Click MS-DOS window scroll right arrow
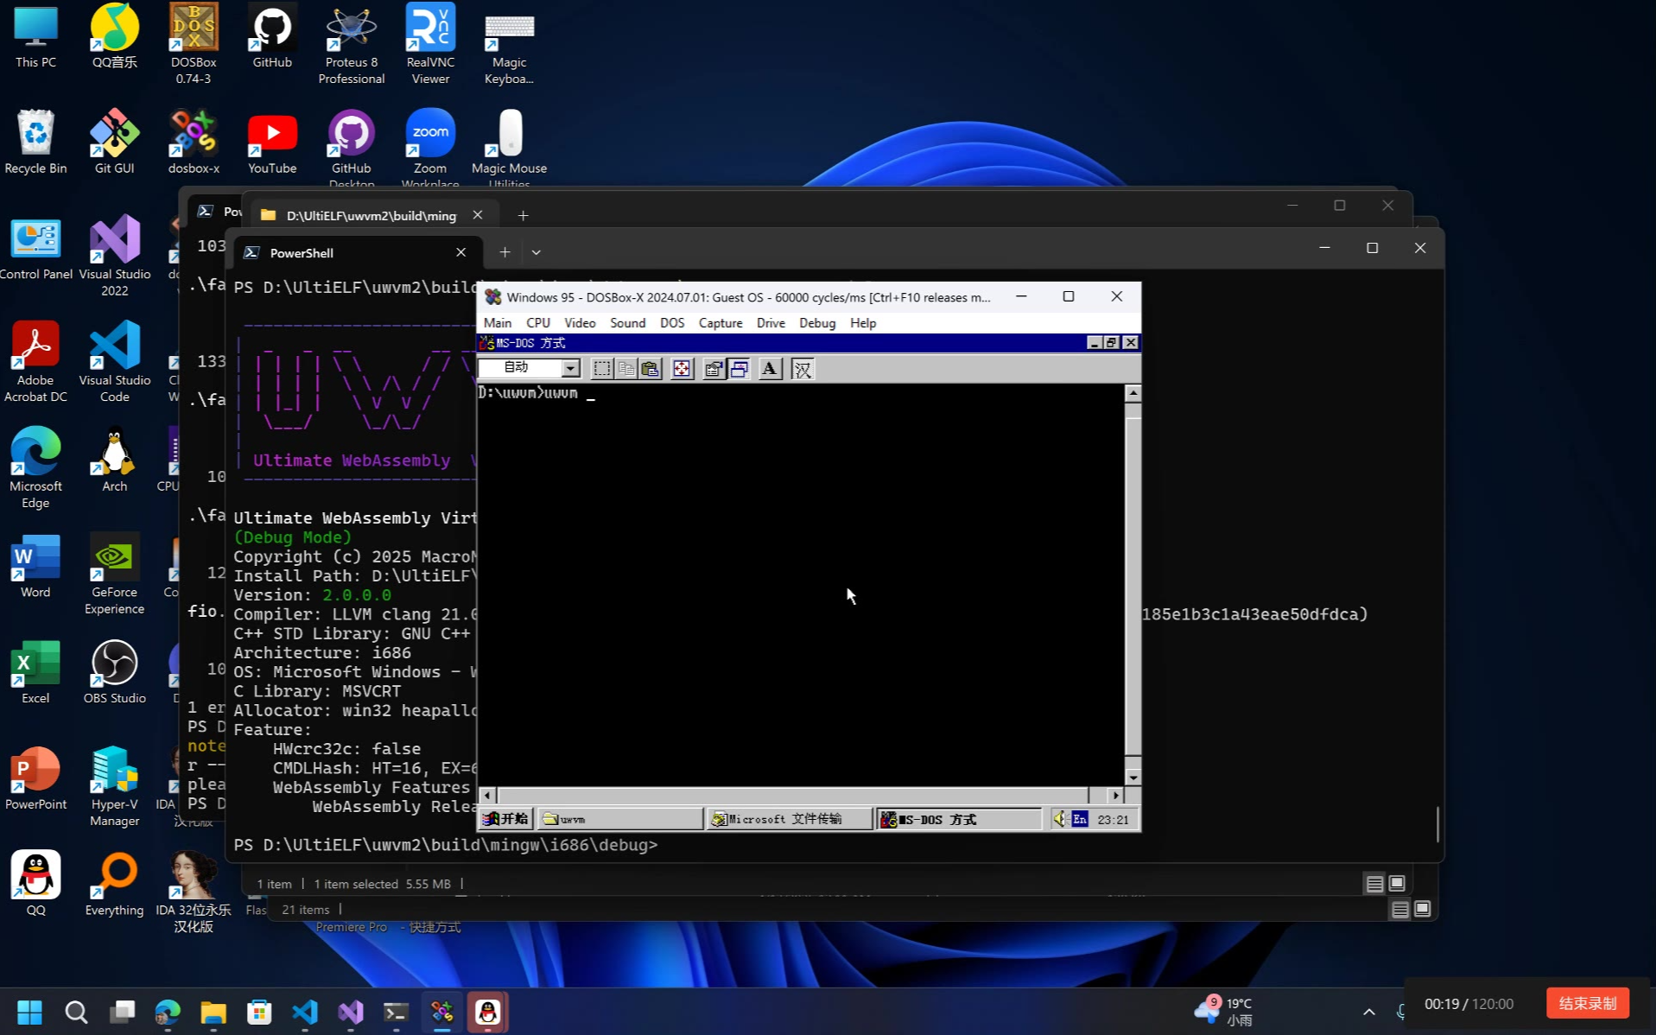 coord(1115,796)
